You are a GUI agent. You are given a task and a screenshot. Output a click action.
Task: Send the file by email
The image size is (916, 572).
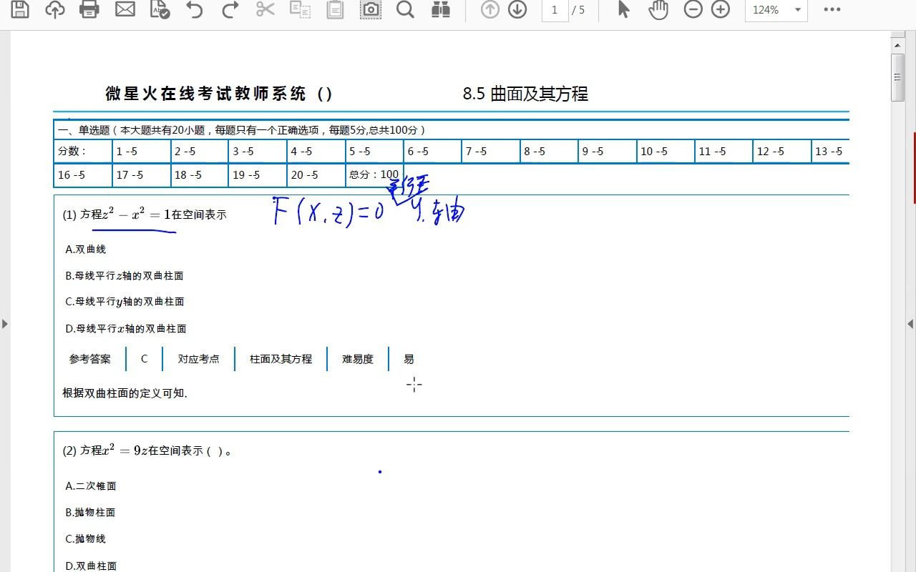125,9
